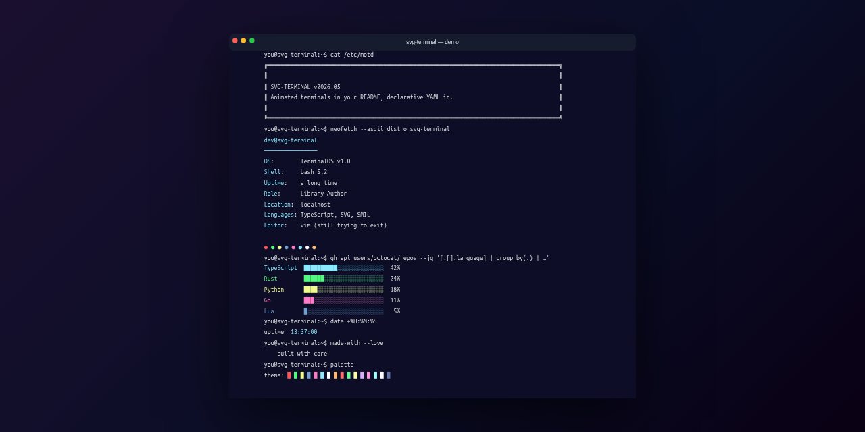
Task: Click the 'theme:' label
Action: (274, 375)
